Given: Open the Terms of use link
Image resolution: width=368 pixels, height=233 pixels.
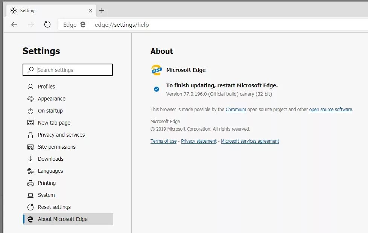Looking at the screenshot, I should point(163,141).
